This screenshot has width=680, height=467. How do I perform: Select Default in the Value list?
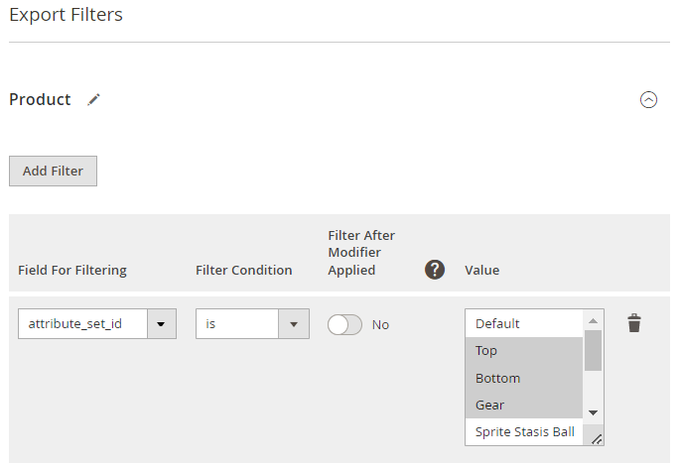tap(524, 323)
